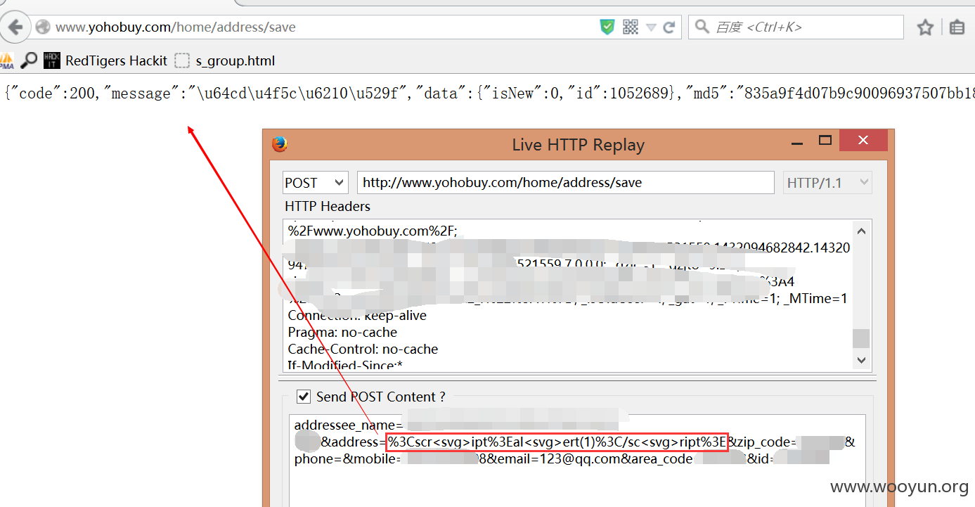This screenshot has width=975, height=507.
Task: Open the bookmarks list icon
Action: (x=957, y=27)
